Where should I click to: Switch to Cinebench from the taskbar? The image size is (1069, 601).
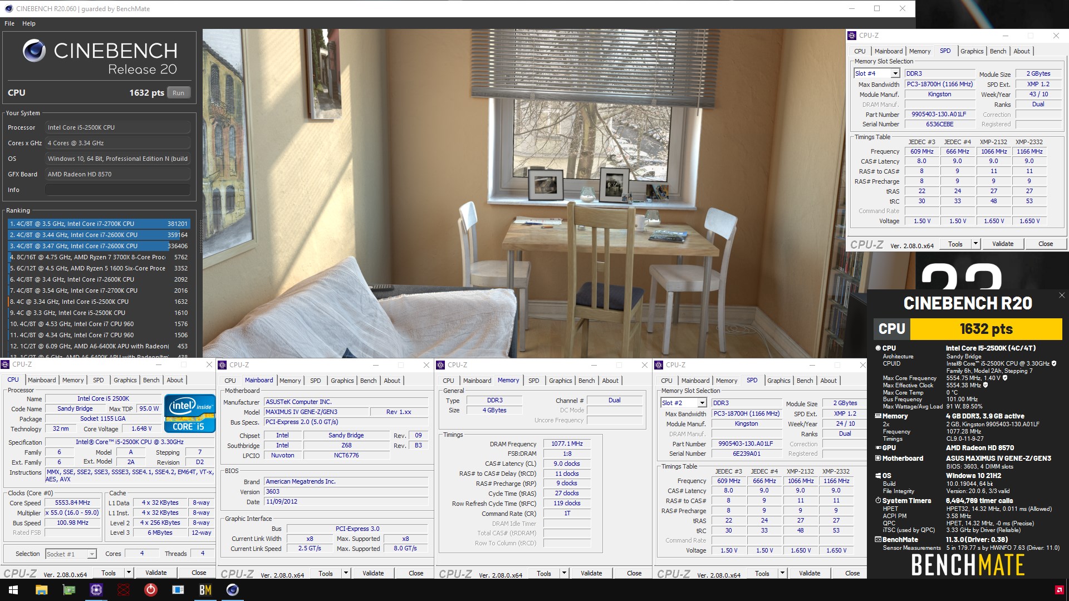[x=233, y=590]
